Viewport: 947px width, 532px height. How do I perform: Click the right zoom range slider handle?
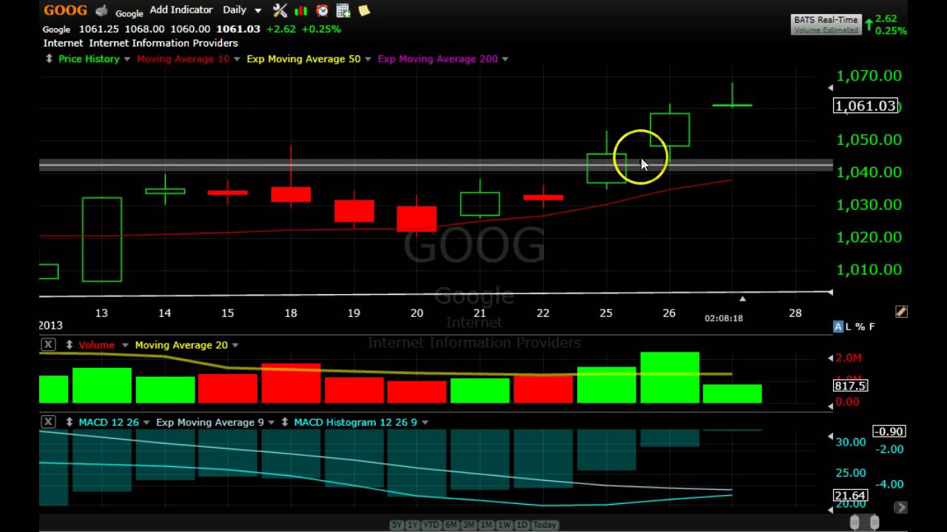(x=874, y=523)
